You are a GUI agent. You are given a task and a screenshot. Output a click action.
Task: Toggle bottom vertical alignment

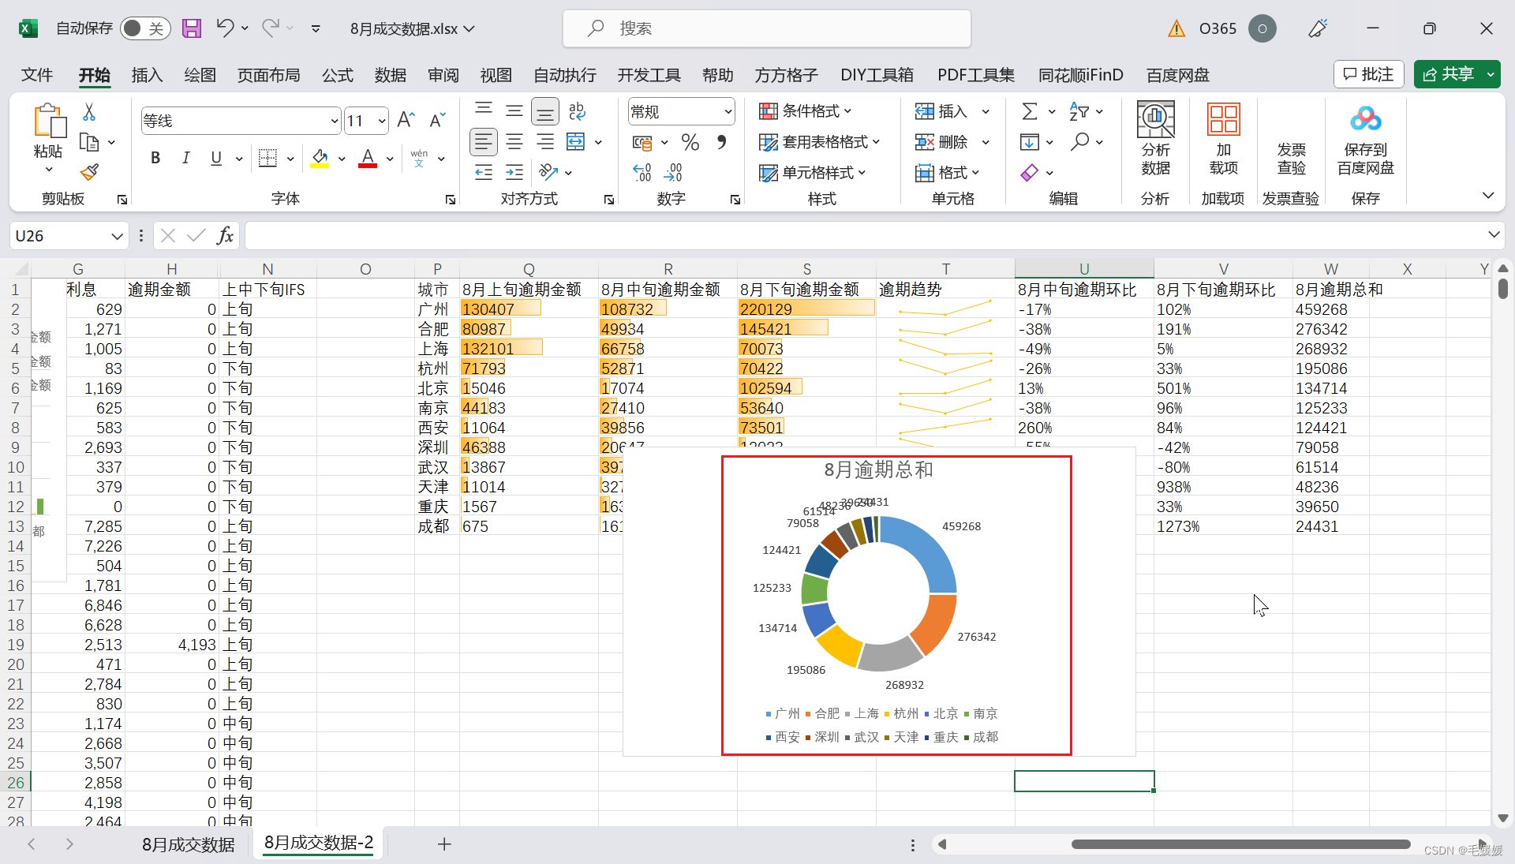click(x=545, y=111)
